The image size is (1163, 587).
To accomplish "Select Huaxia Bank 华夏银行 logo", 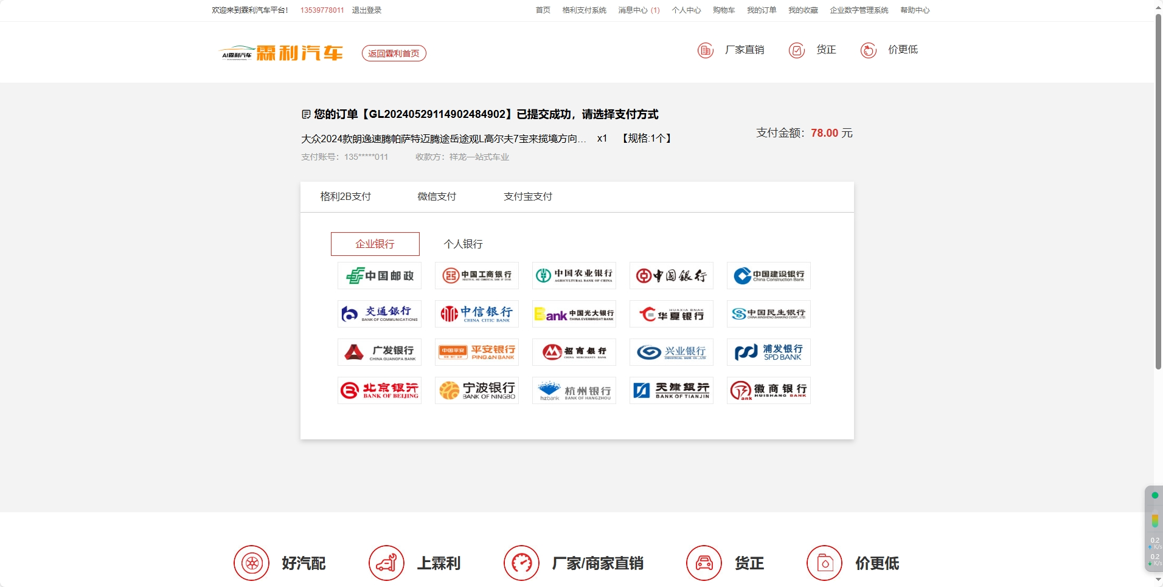I will [x=672, y=314].
